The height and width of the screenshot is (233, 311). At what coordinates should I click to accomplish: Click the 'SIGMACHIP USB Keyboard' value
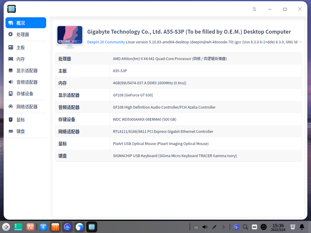[x=175, y=156]
